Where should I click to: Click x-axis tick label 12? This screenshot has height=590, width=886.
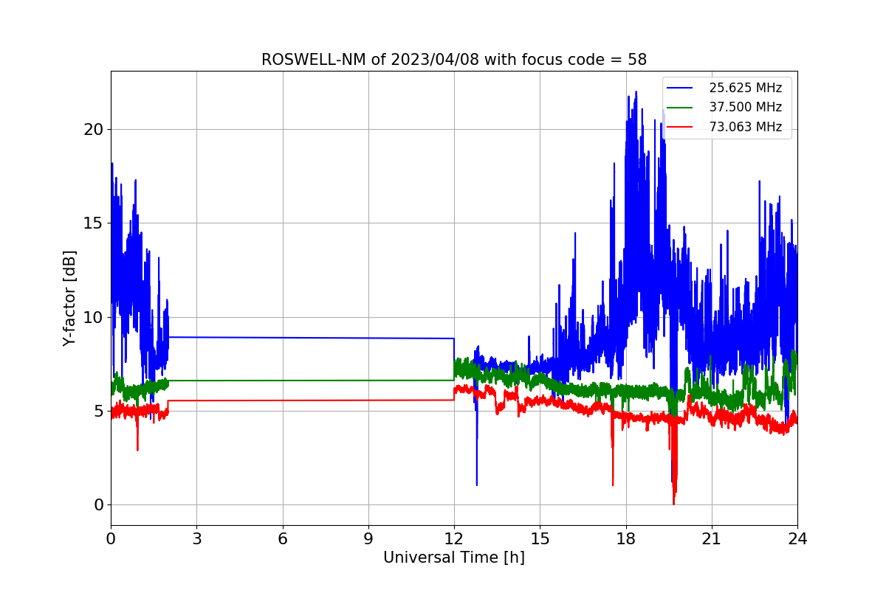pos(454,539)
